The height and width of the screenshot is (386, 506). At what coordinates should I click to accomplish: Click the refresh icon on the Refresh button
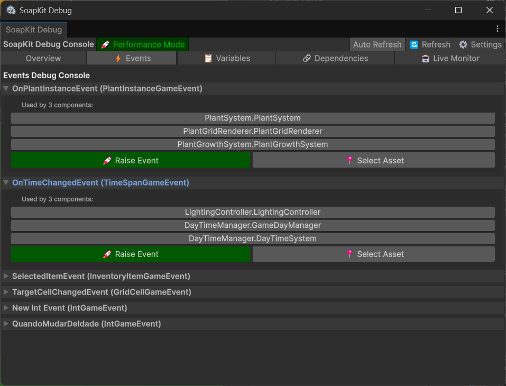point(415,44)
